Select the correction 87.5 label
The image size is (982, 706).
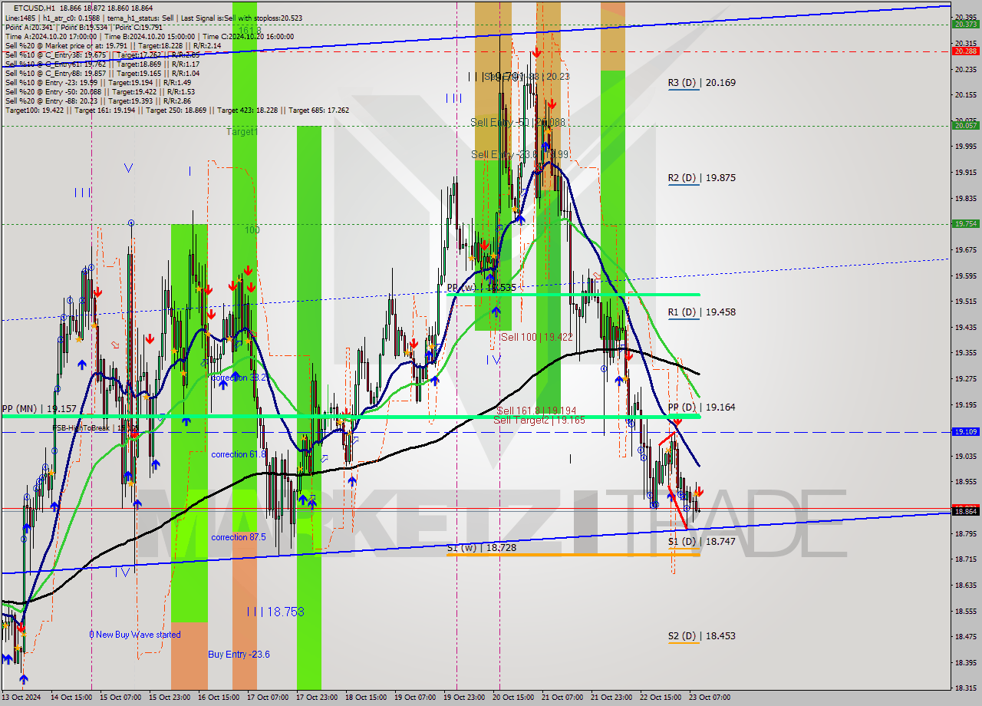pyautogui.click(x=239, y=537)
